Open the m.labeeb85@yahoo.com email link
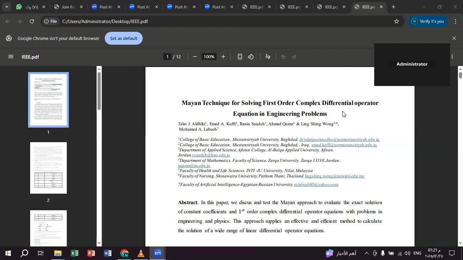 tap(316, 185)
